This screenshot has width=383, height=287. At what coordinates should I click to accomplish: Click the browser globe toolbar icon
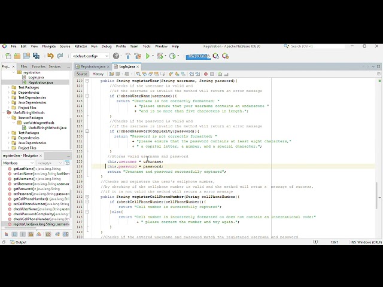coord(116,56)
